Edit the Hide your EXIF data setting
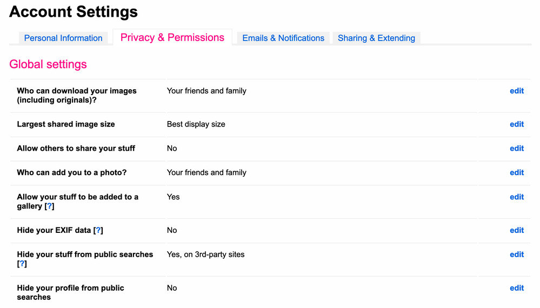540x308 pixels. (x=516, y=231)
